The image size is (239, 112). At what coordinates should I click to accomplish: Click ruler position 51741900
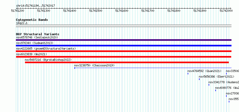[x=200, y=11]
